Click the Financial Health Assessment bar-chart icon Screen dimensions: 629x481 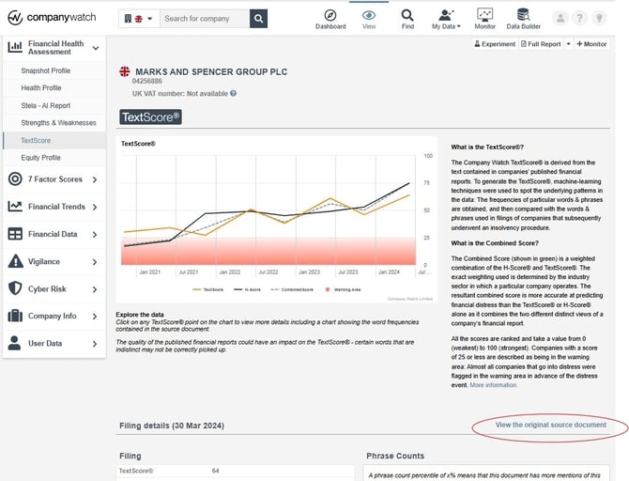[15, 47]
